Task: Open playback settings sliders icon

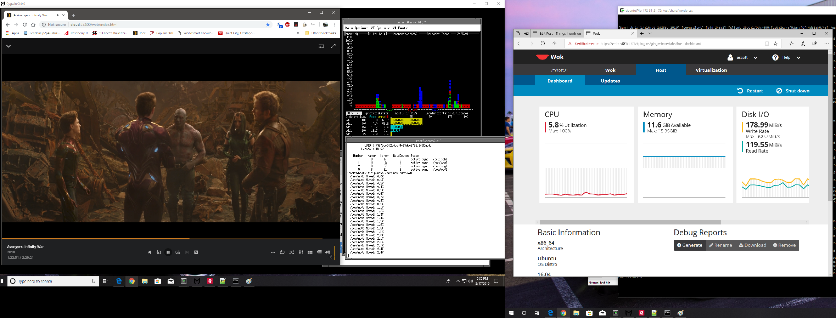Action: point(301,252)
